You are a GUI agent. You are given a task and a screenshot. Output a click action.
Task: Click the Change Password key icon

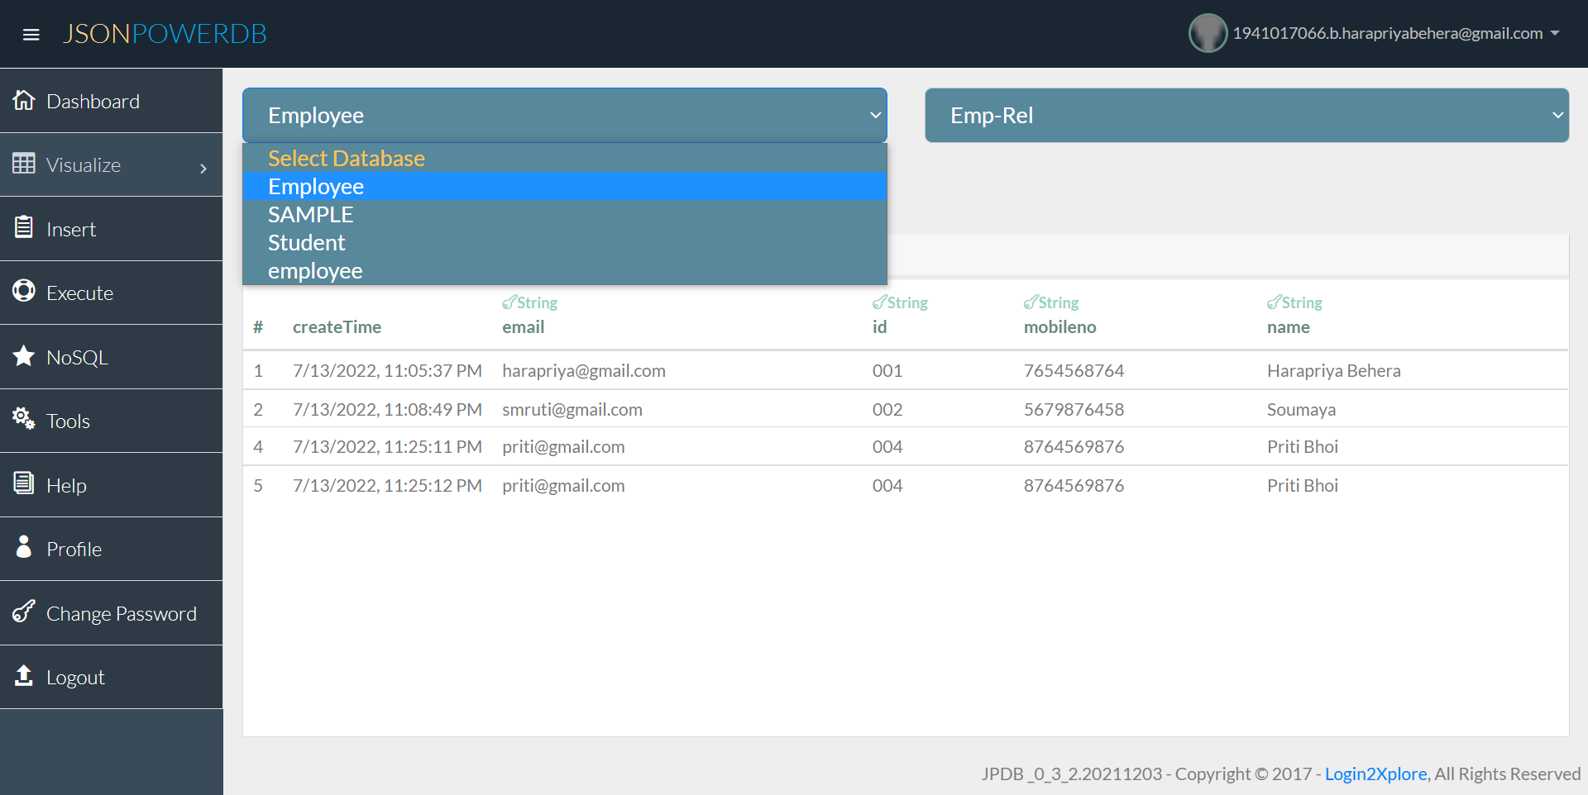click(23, 612)
